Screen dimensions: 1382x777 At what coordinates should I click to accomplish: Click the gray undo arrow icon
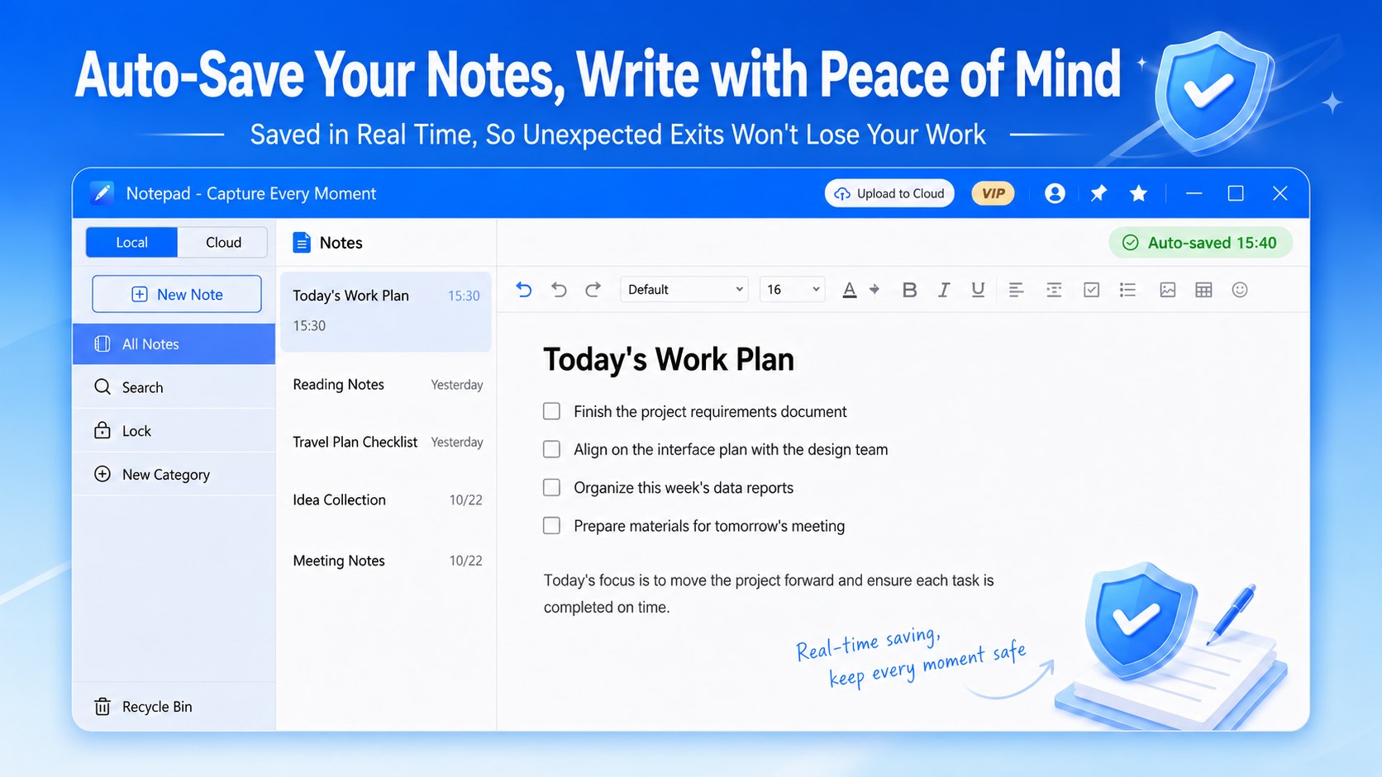pos(559,290)
